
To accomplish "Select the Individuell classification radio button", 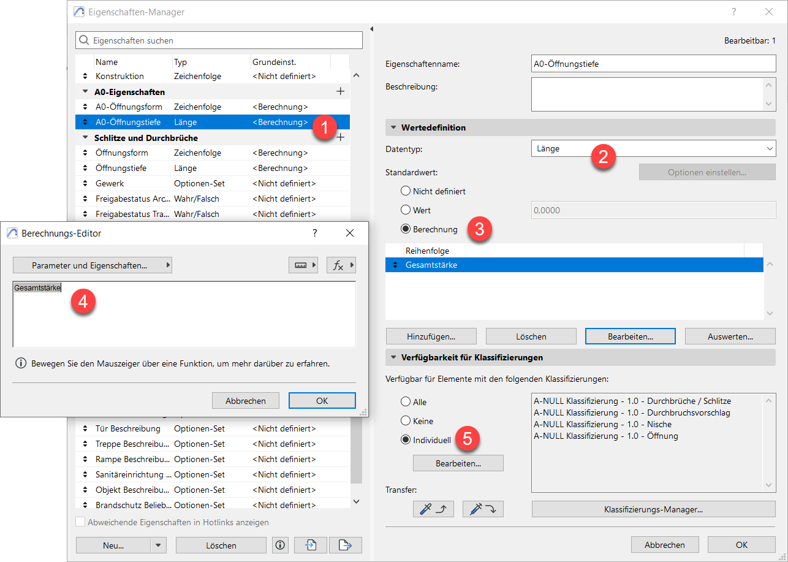I will pyautogui.click(x=405, y=440).
